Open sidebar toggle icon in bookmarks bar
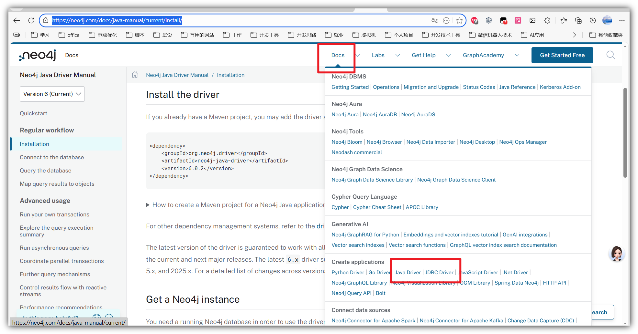The height and width of the screenshot is (334, 638). [x=17, y=35]
